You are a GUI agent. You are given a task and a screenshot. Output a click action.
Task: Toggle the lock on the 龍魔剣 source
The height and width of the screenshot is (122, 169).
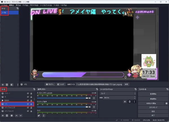pos(31,100)
